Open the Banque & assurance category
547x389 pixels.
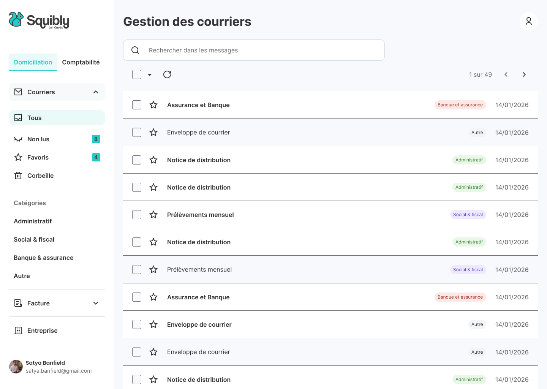point(43,258)
